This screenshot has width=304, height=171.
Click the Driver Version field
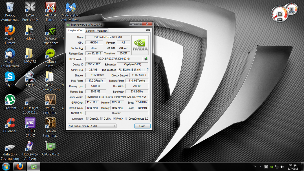[117, 97]
